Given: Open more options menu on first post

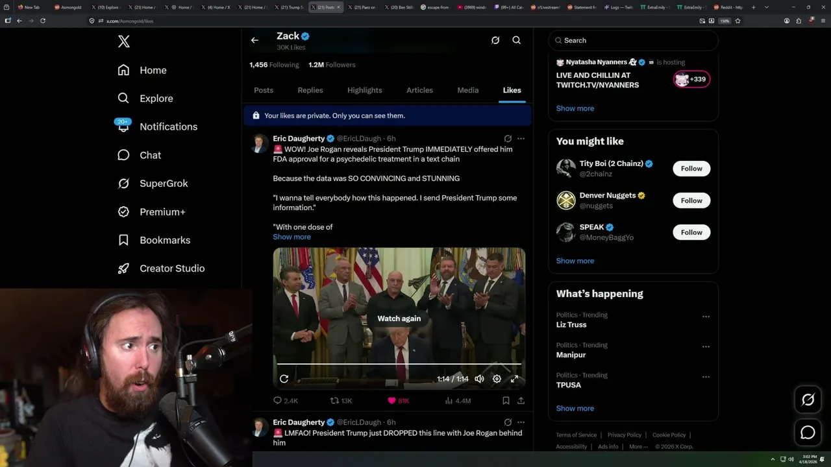Looking at the screenshot, I should [521, 139].
